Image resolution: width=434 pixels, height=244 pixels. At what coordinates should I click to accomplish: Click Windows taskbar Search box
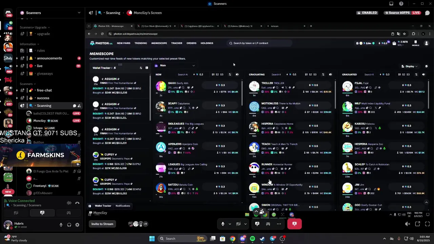[x=182, y=239]
